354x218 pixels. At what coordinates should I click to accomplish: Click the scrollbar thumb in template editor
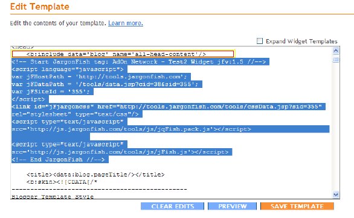coord(336,60)
